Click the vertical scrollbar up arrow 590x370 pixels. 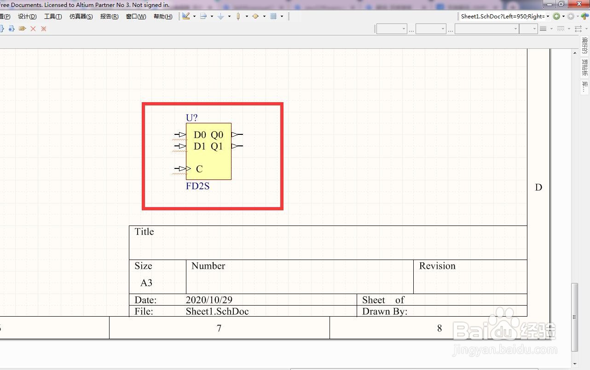click(x=575, y=53)
